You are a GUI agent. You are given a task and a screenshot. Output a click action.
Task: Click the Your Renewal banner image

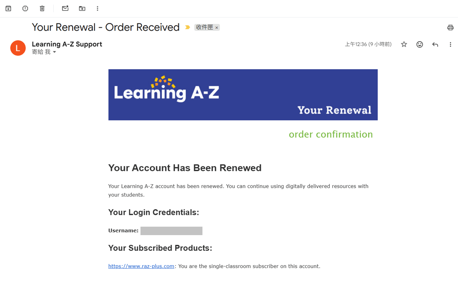243,95
